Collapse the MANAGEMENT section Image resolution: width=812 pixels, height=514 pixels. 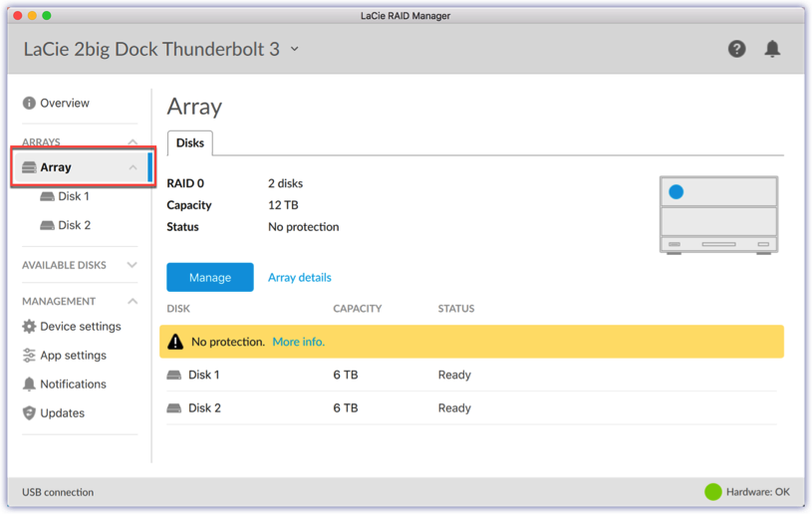133,301
